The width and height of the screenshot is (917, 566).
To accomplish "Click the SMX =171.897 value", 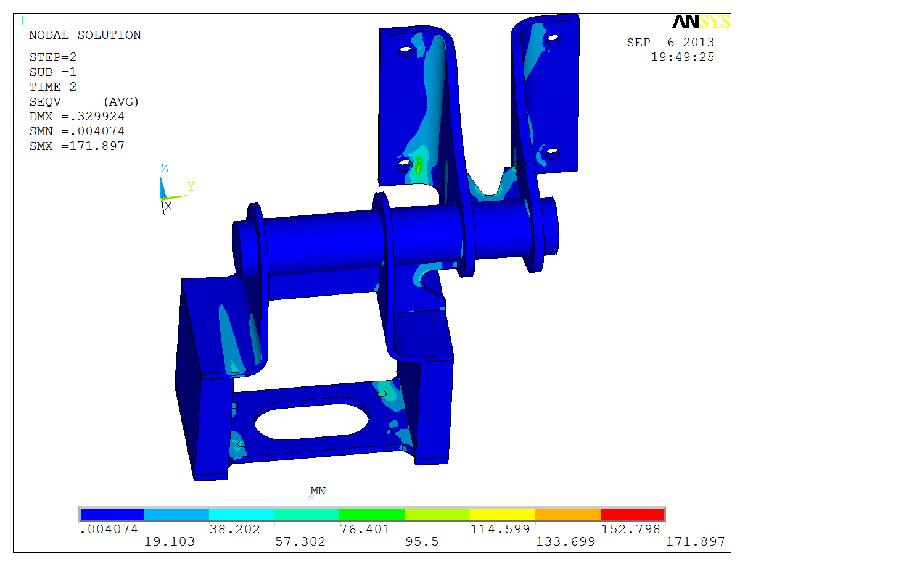I will 77,146.
